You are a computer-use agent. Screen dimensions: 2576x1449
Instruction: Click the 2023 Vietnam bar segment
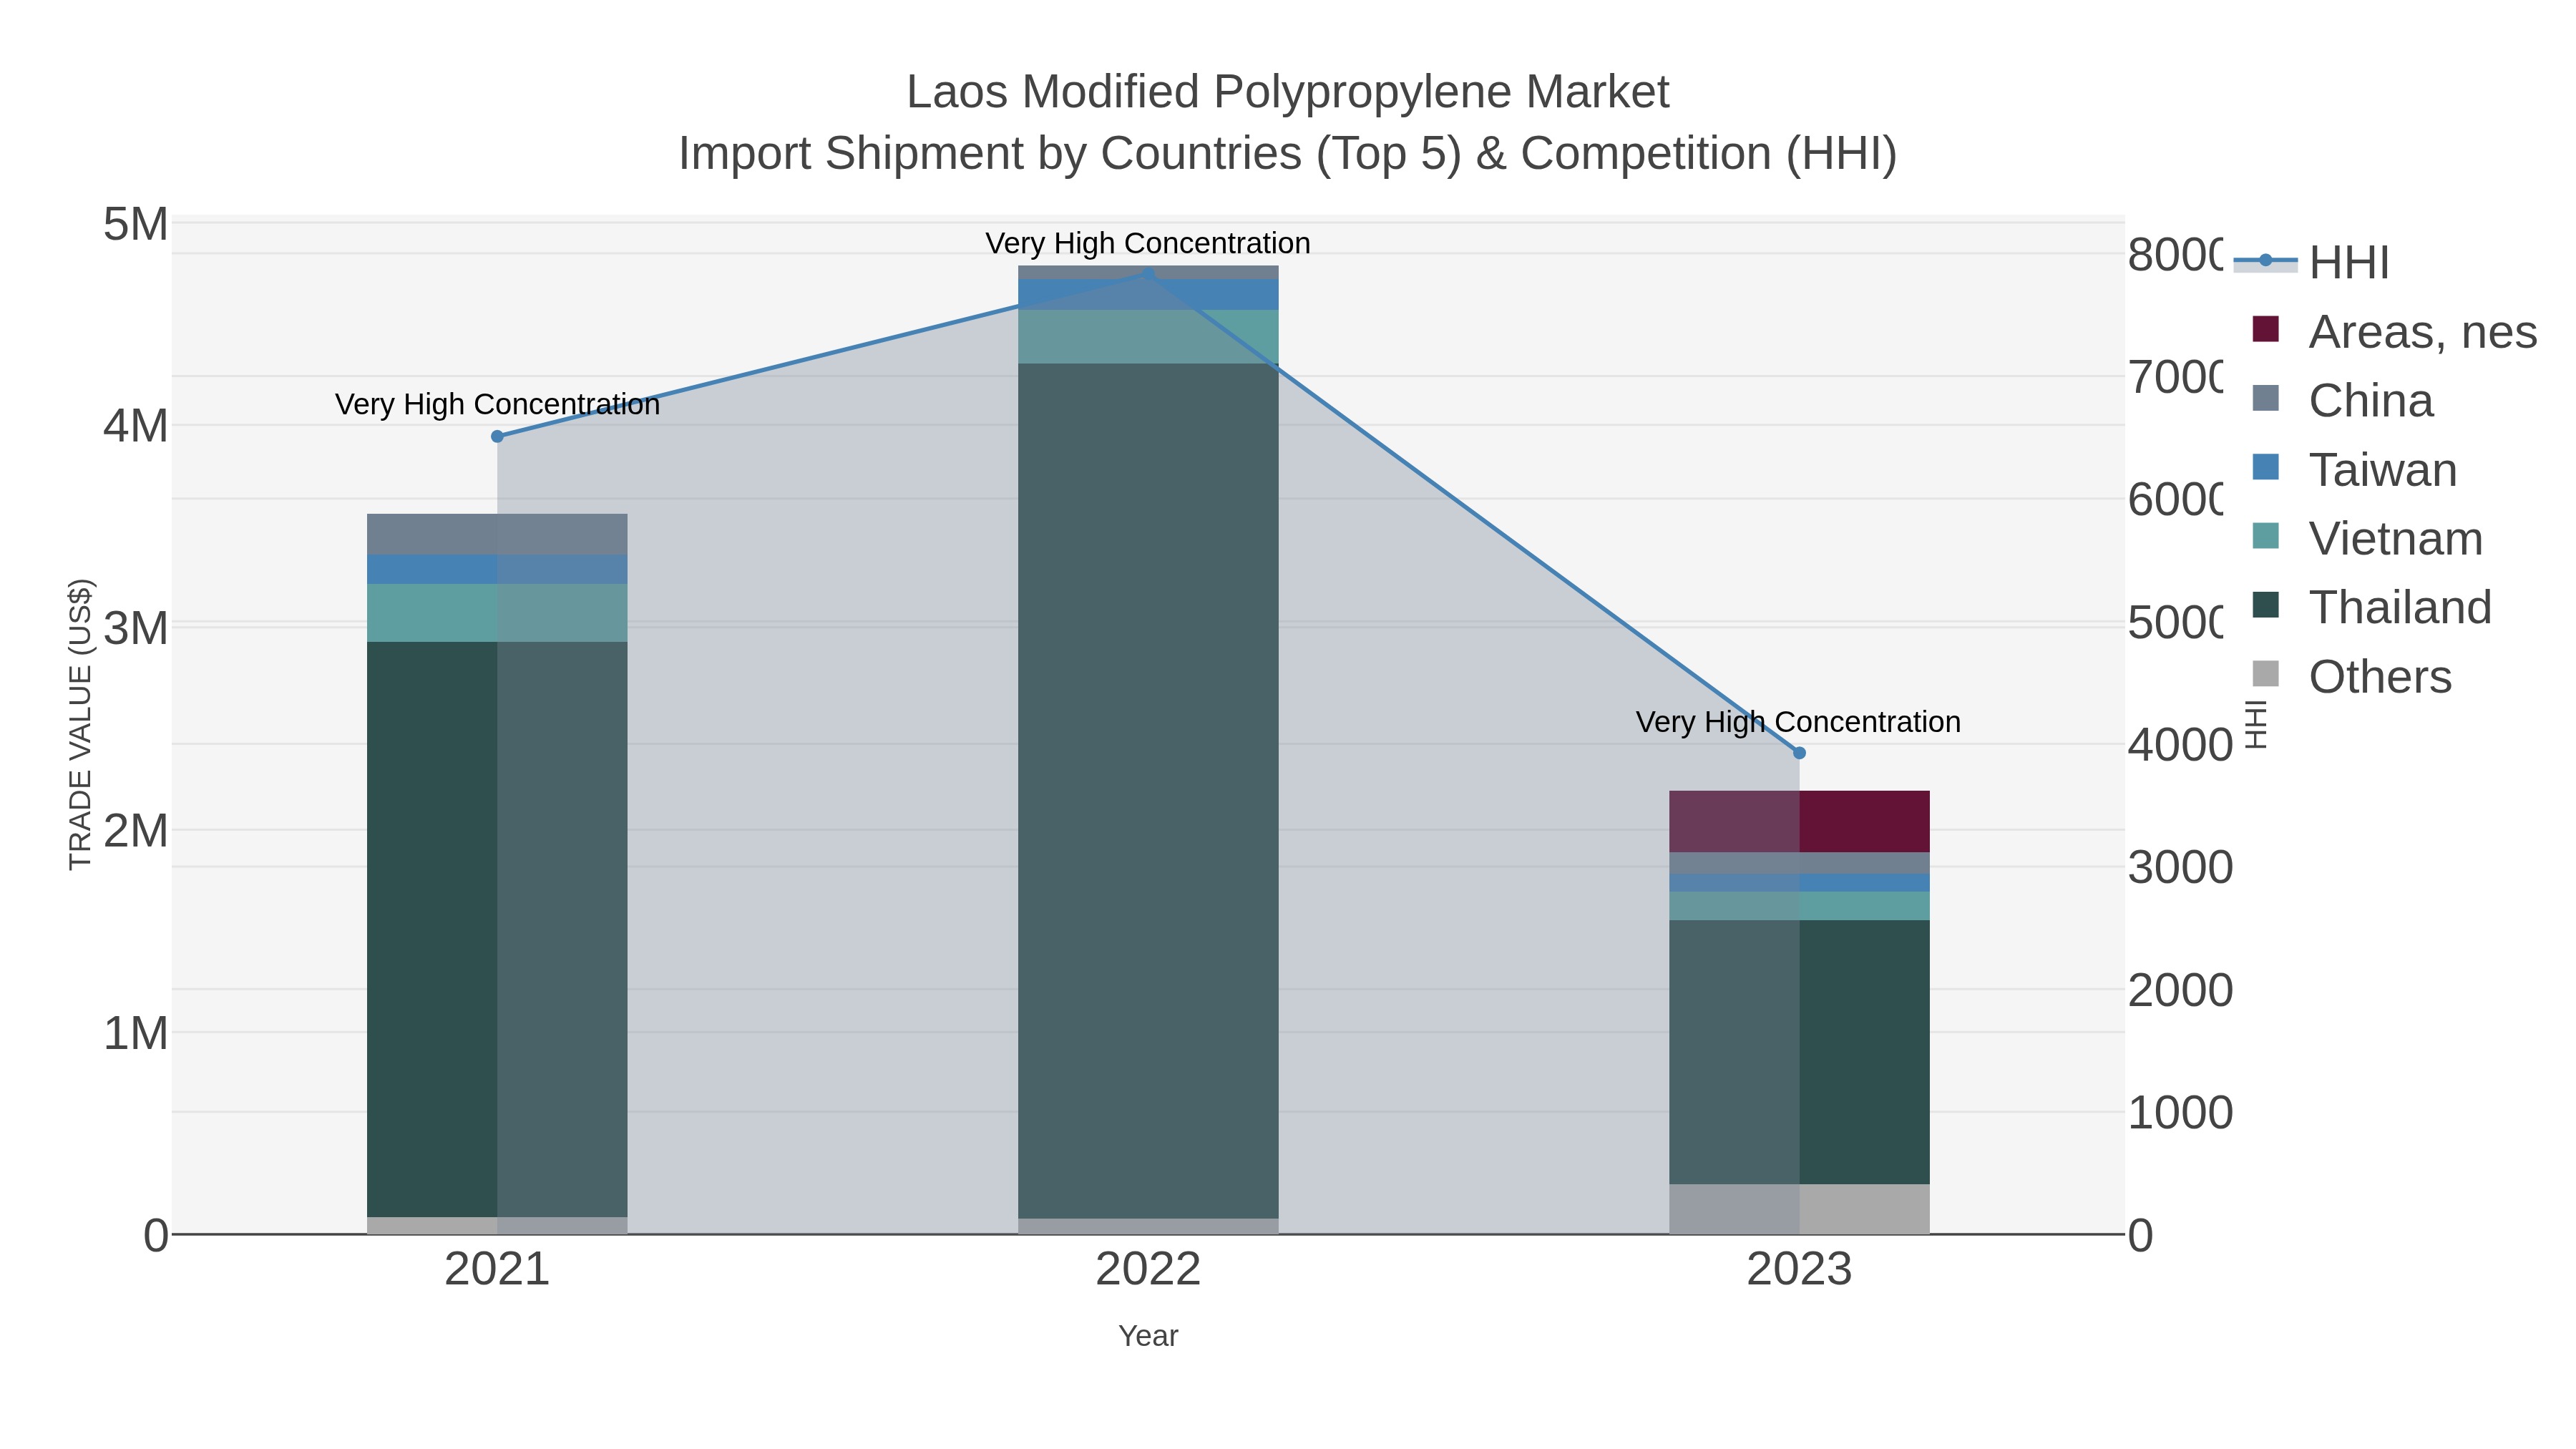click(1799, 906)
